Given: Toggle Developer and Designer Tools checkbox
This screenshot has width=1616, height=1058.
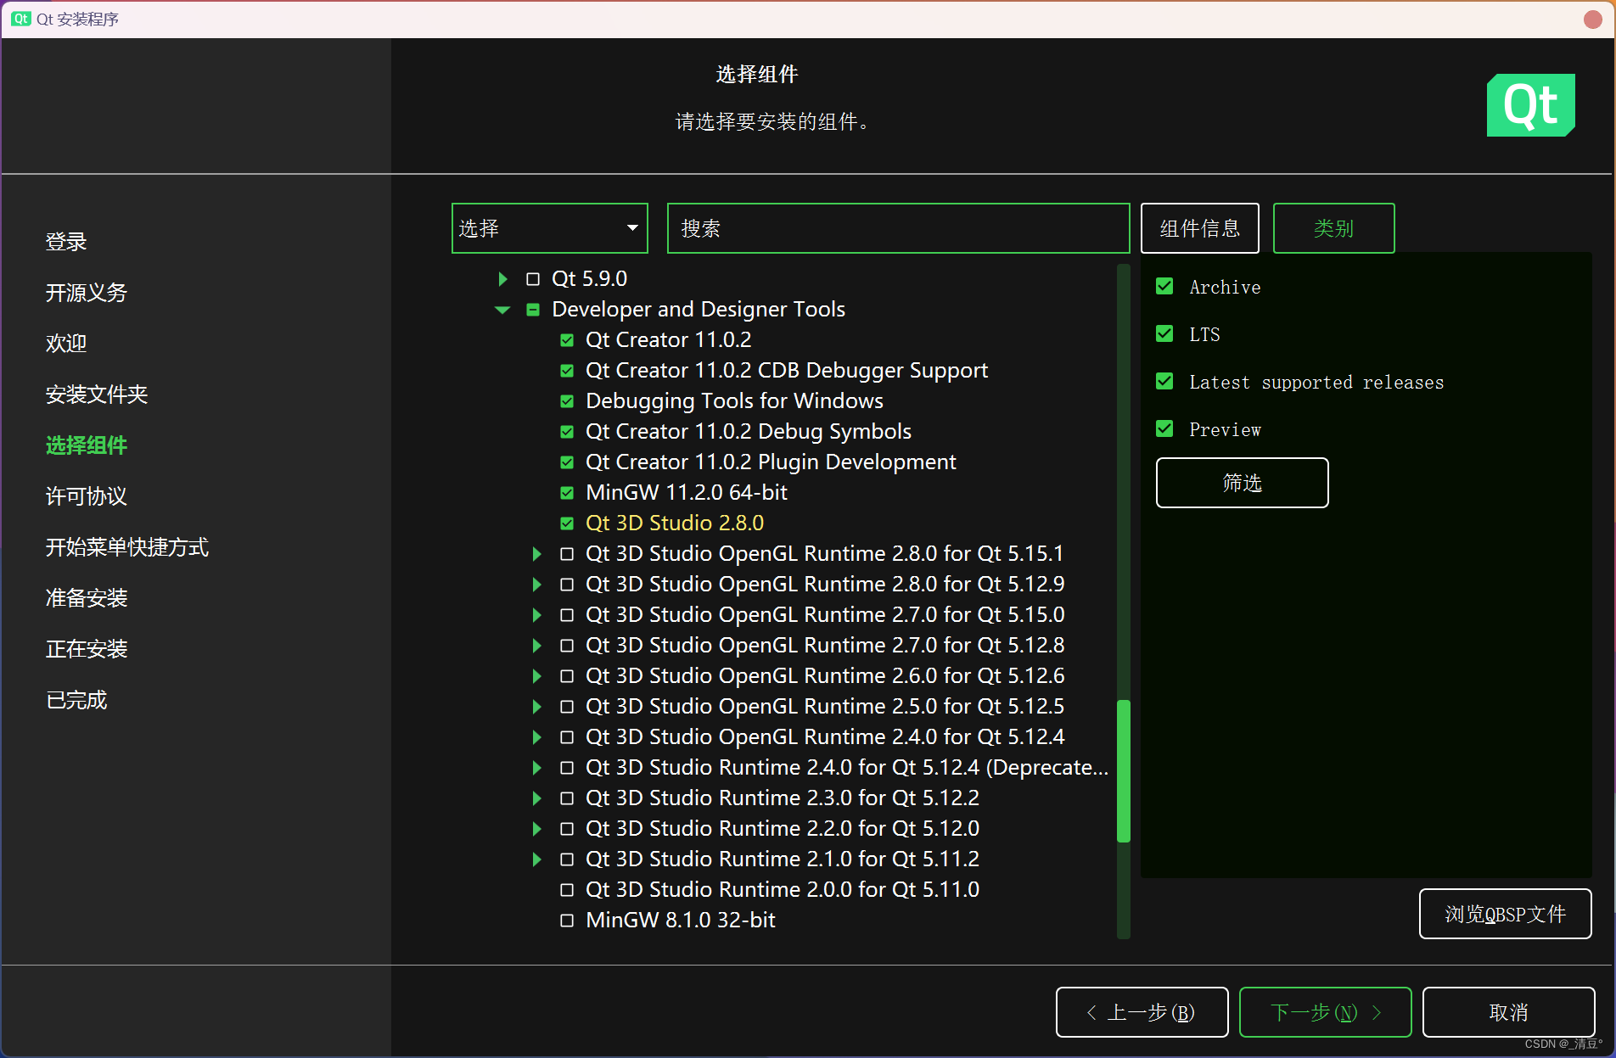Looking at the screenshot, I should [x=533, y=310].
